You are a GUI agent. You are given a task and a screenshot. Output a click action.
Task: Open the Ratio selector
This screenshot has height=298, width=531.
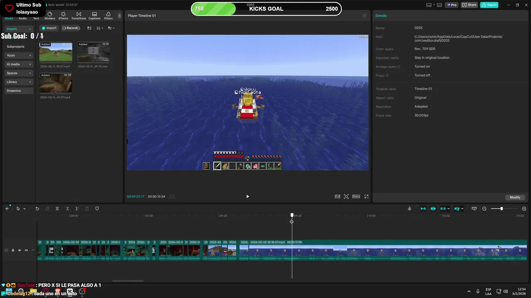pos(356,197)
